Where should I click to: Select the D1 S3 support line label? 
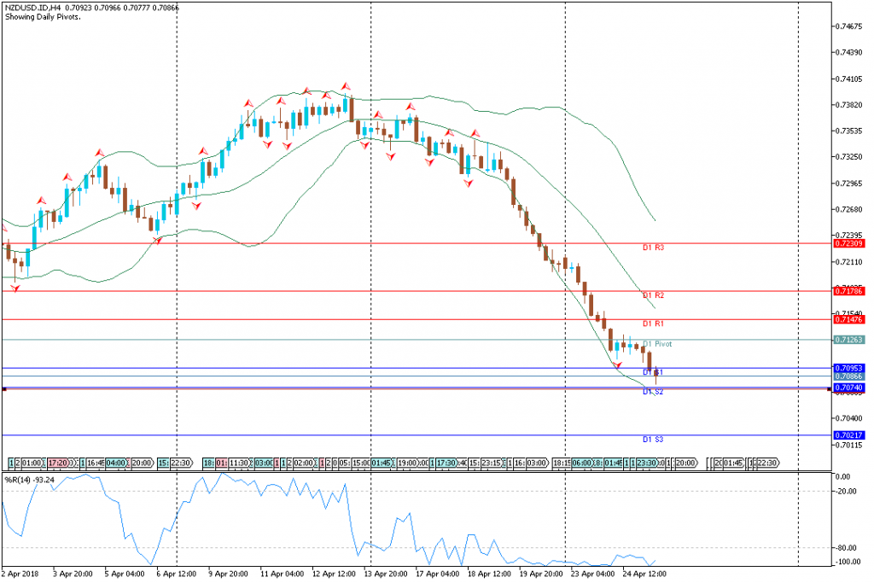pos(653,440)
